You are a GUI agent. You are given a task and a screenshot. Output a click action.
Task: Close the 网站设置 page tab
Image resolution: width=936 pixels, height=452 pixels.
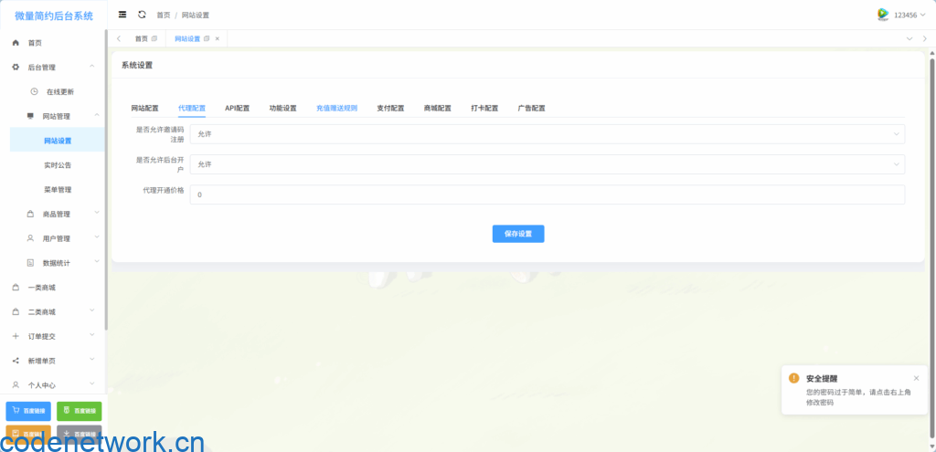point(217,38)
